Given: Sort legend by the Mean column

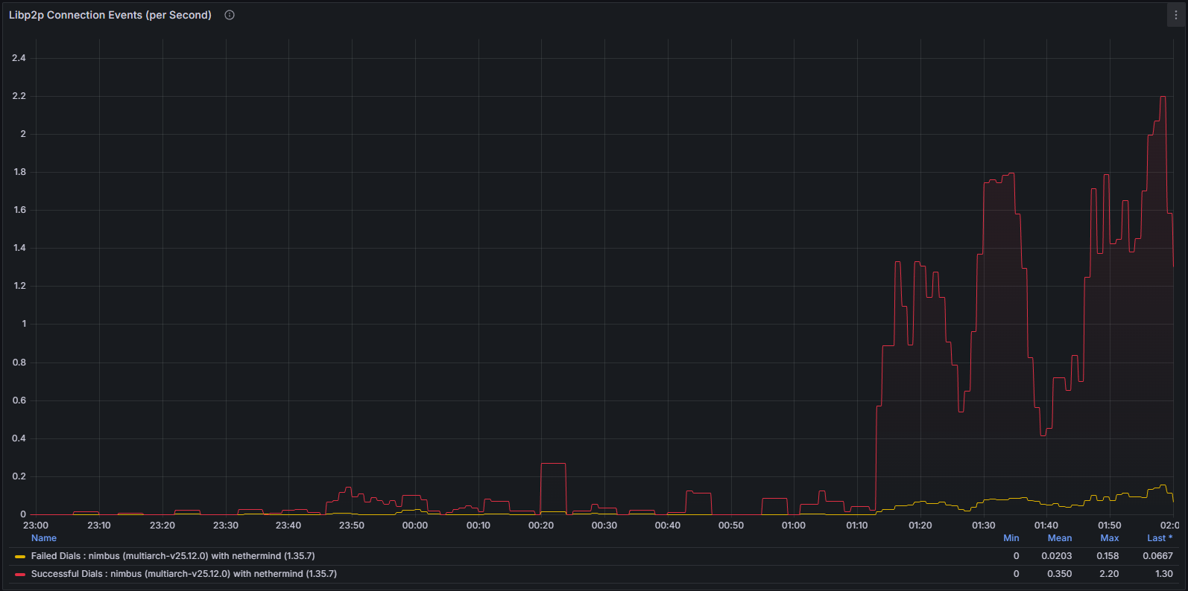Looking at the screenshot, I should 1059,538.
